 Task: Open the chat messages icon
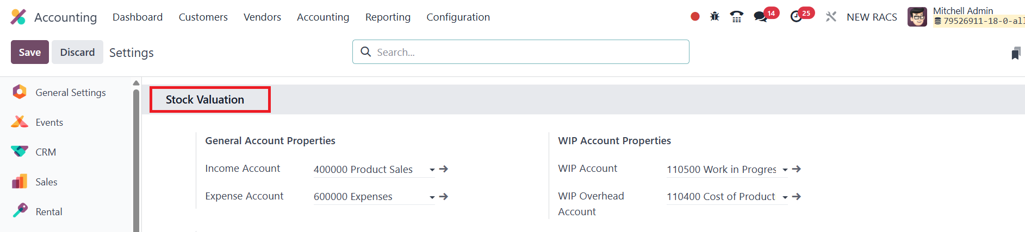point(761,17)
